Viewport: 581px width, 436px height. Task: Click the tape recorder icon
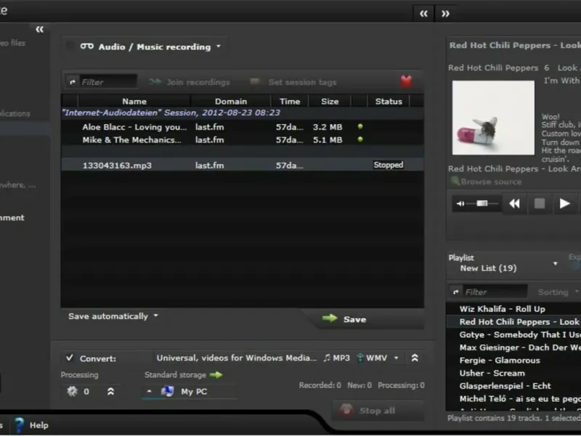86,47
